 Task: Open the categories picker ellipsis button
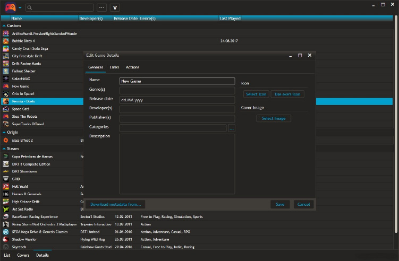coord(232,128)
